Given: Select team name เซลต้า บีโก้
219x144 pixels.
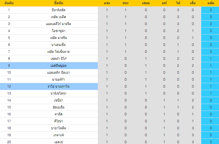Looking at the screenshot, I should [x=59, y=59].
